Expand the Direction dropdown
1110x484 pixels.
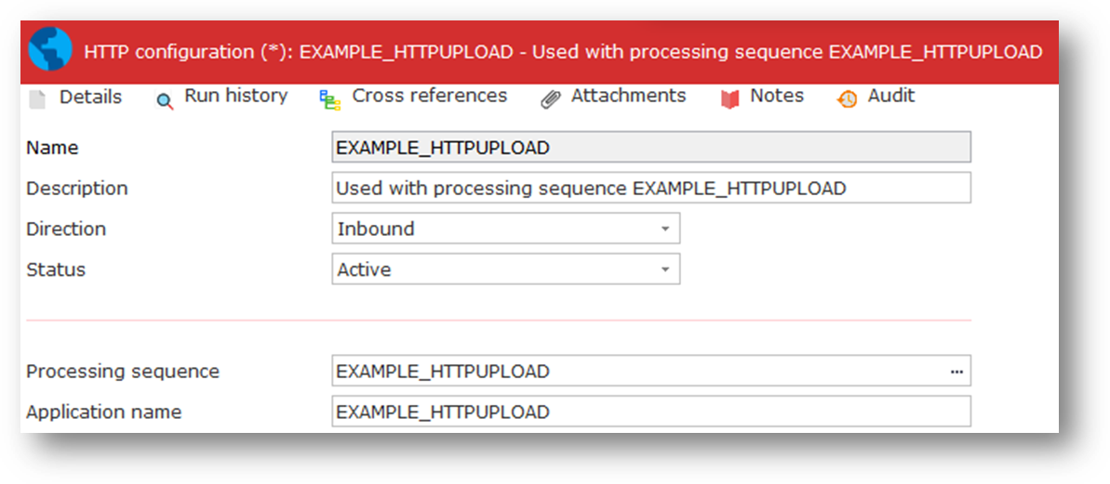(x=664, y=229)
